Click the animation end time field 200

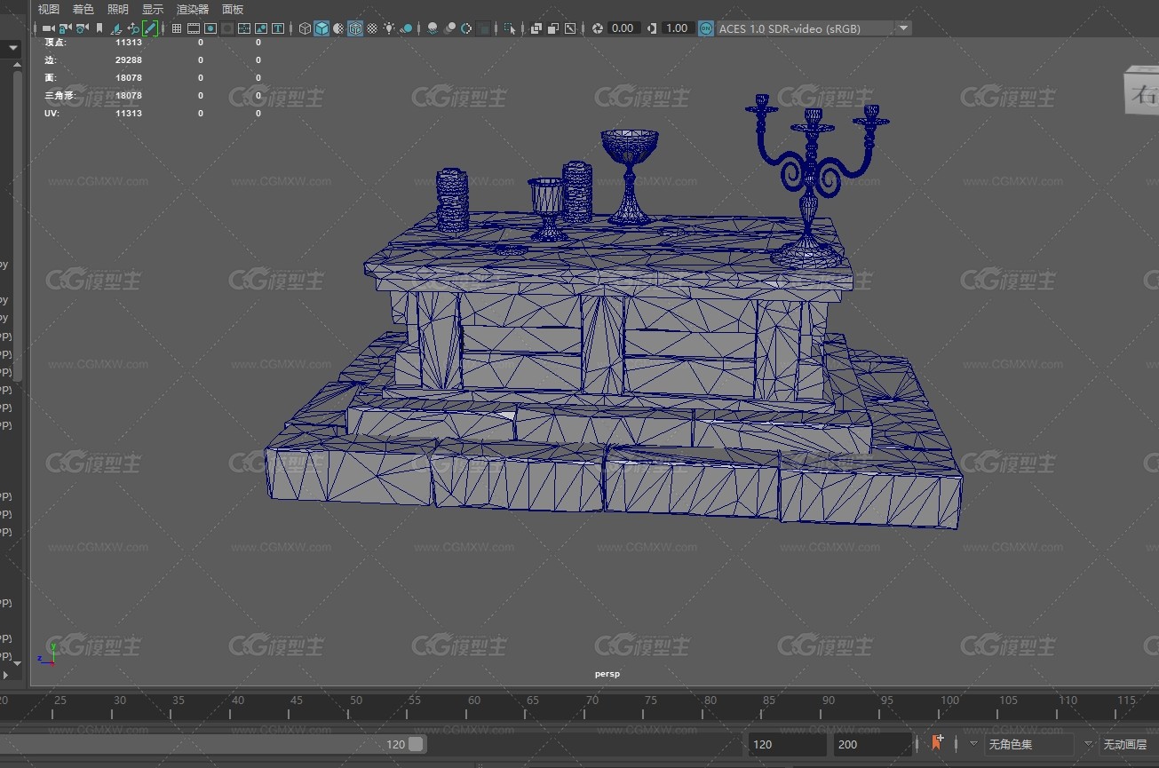872,744
